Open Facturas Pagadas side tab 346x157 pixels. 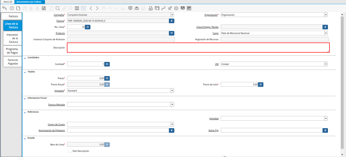(x=12, y=62)
